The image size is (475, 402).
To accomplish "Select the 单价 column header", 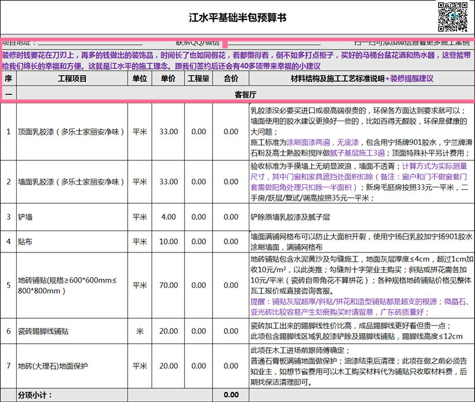I will pos(168,79).
